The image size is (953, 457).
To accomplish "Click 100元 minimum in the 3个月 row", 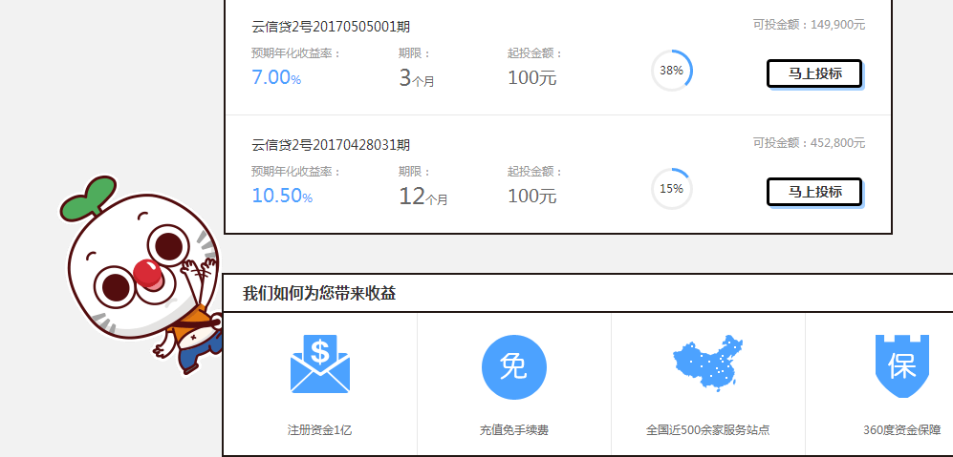I will tap(532, 77).
